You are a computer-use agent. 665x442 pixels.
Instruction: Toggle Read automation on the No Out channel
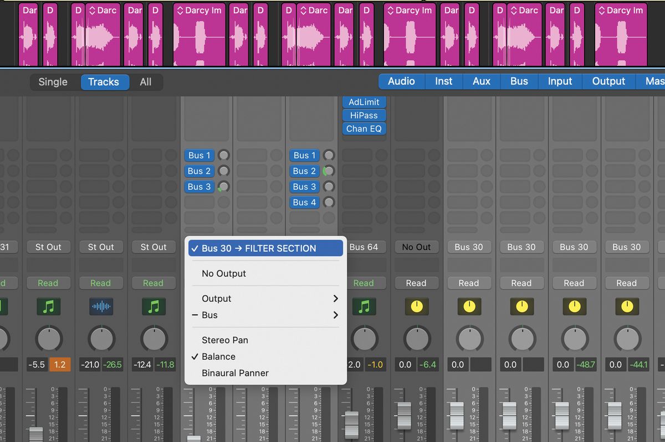point(417,283)
